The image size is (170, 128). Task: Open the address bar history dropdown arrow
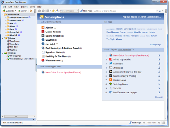157,11
